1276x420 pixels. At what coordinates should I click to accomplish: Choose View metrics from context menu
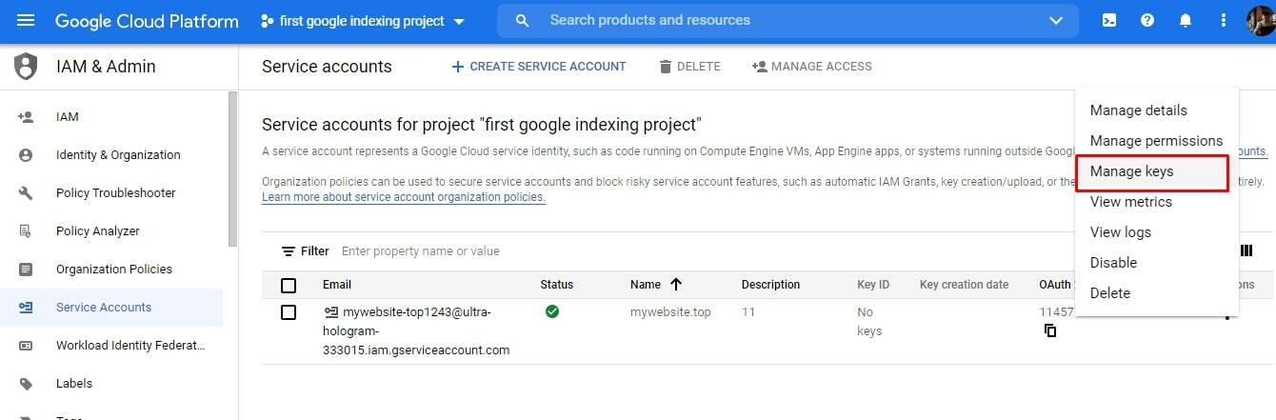[1156, 202]
